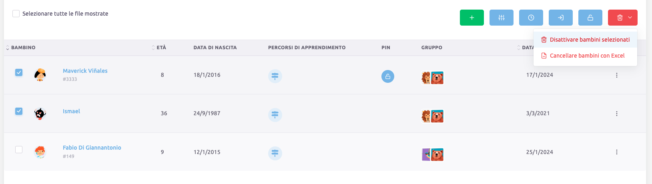This screenshot has height=184, width=652.
Task: Click the clock history button
Action: (x=531, y=18)
